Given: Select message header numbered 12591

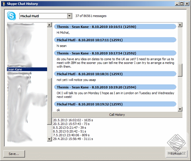Looking at the screenshot, I should click(x=115, y=40).
